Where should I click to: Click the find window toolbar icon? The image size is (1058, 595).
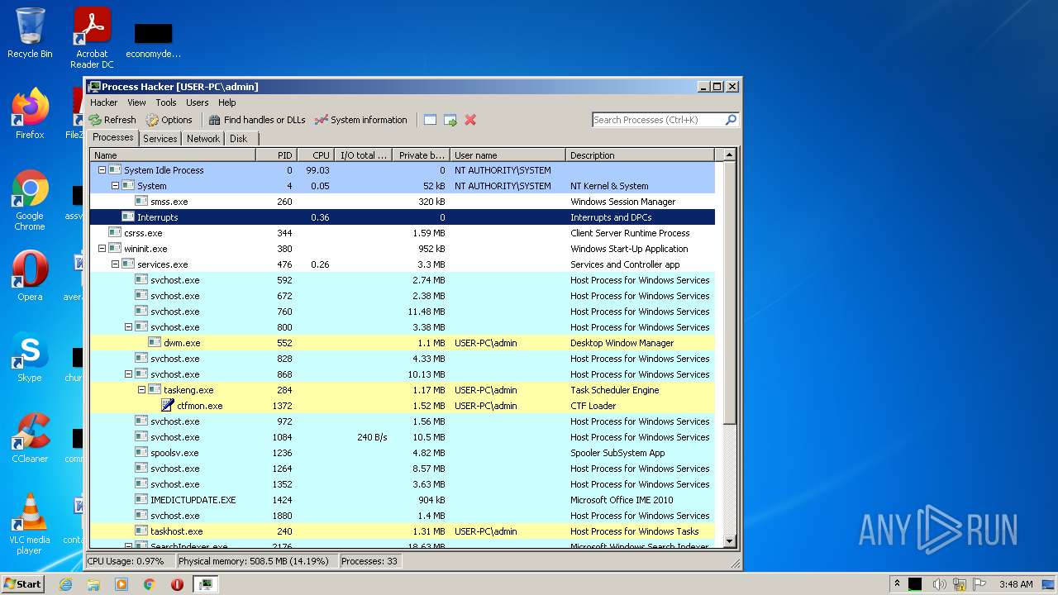(x=430, y=120)
